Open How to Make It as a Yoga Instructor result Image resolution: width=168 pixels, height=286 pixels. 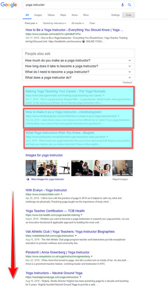tap(63, 112)
